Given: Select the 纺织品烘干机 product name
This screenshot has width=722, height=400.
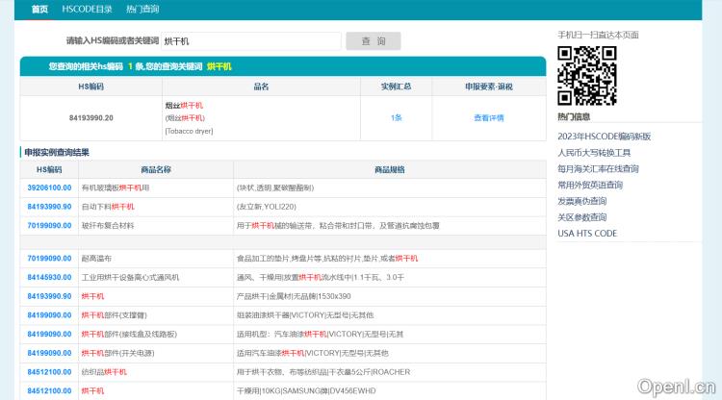Looking at the screenshot, I should tap(104, 372).
